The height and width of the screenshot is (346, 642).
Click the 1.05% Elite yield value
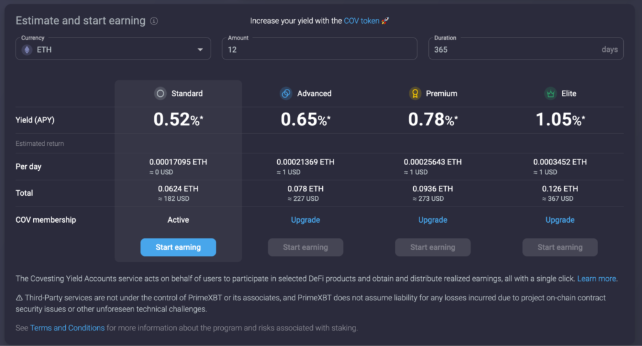560,120
